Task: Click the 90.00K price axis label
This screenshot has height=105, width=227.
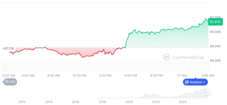Action: coord(215,32)
